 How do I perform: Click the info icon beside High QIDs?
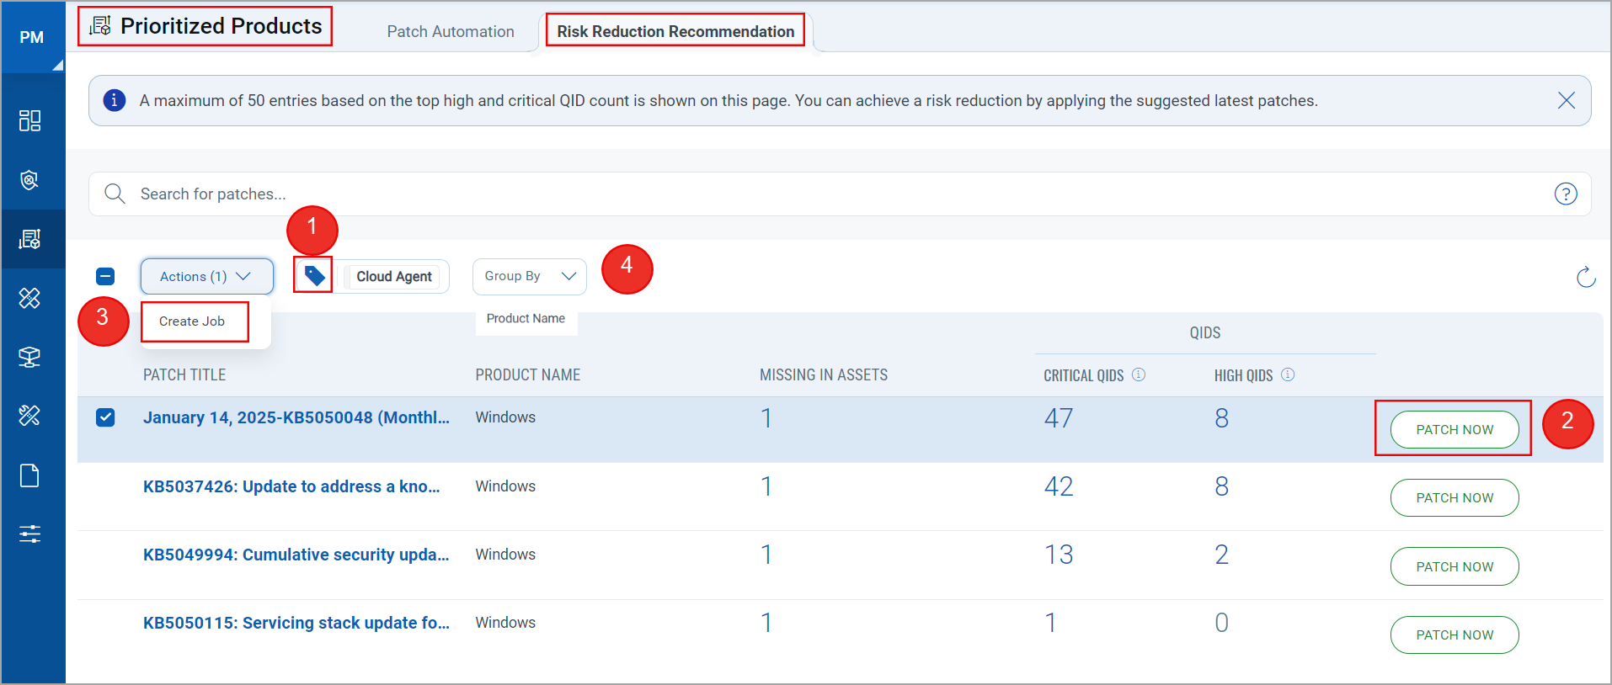1288,374
